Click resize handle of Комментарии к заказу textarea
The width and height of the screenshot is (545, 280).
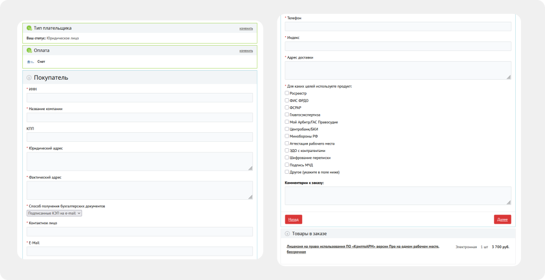(x=508, y=202)
